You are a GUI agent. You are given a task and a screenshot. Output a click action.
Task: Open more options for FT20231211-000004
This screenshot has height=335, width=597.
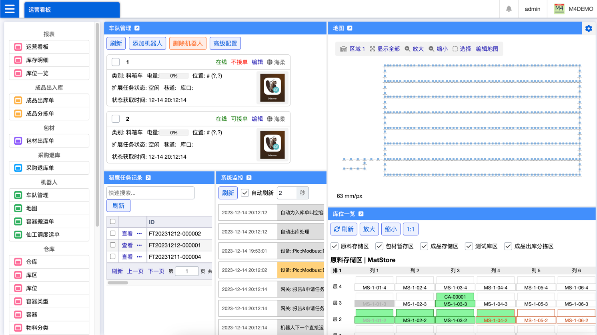139,257
